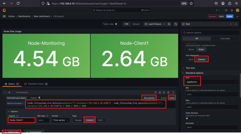241x134 pixels.
Task: Click the Min step info icon
Action: click(47, 116)
